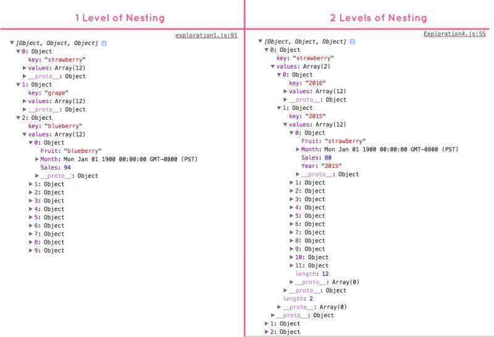Viewport: 494px width, 337px height.
Task: Collapse values Array(12) under the blueberry key
Action: [24, 134]
